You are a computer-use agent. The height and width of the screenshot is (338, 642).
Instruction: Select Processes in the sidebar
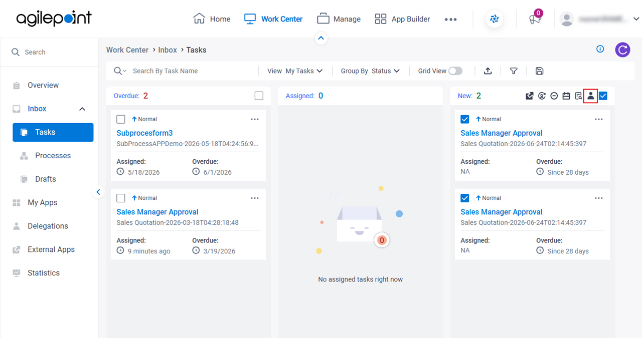point(53,156)
